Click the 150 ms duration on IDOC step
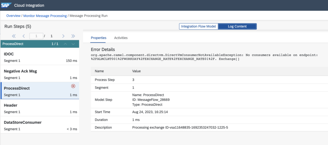The width and height of the screenshot is (328, 145). [71, 61]
